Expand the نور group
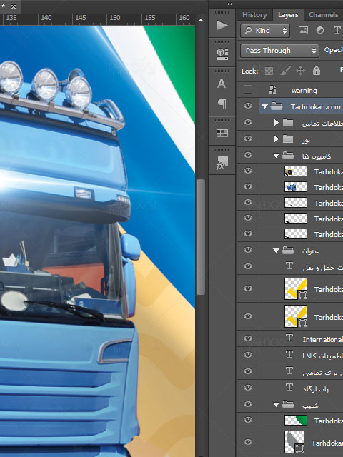Screen dimensions: 343x457 pyautogui.click(x=276, y=139)
